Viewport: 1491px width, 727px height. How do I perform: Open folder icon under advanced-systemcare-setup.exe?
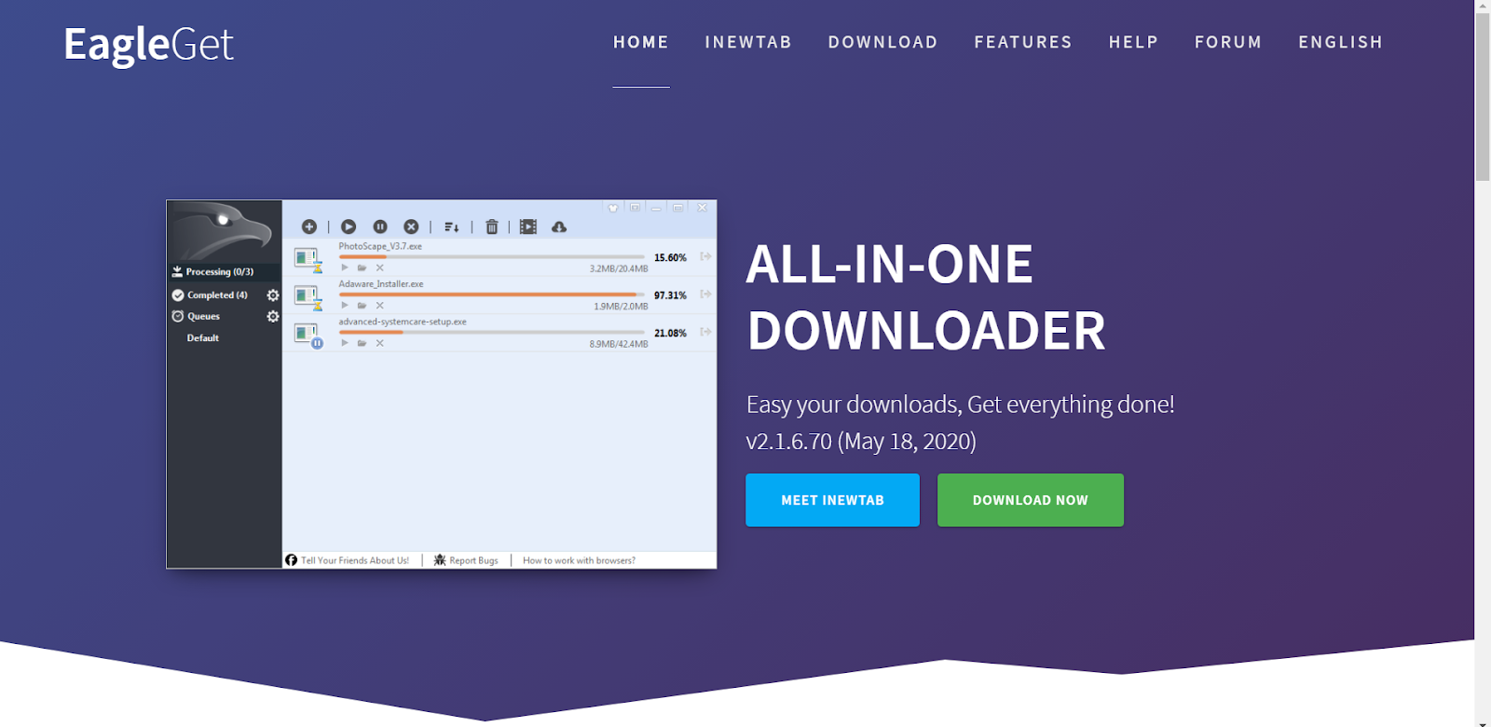tap(362, 343)
